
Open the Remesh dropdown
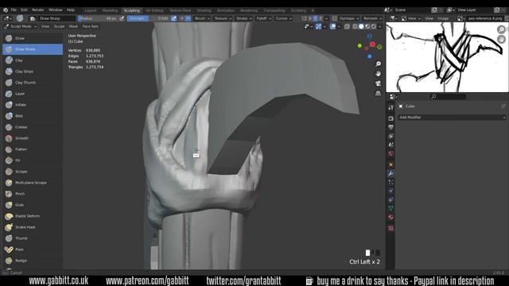tap(372, 18)
